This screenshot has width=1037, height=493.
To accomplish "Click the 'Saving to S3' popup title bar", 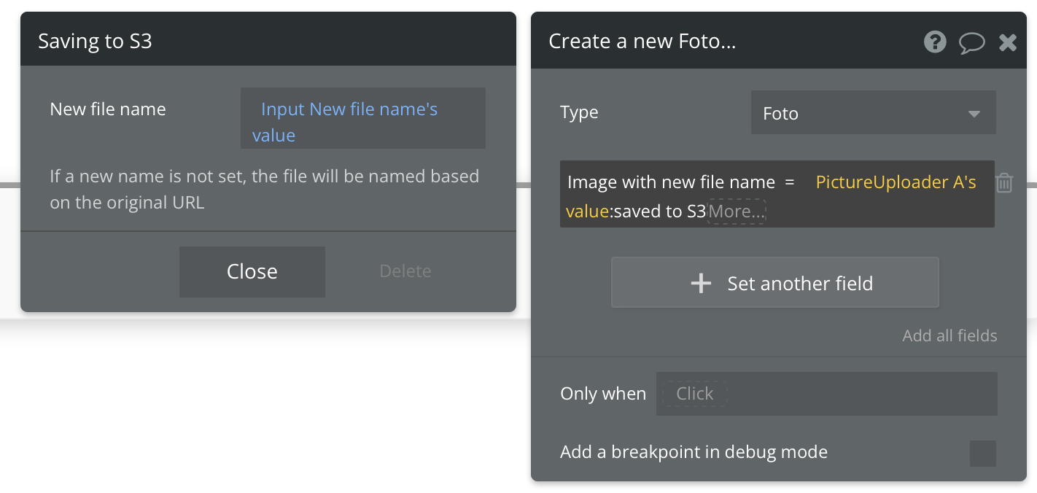I will 268,41.
